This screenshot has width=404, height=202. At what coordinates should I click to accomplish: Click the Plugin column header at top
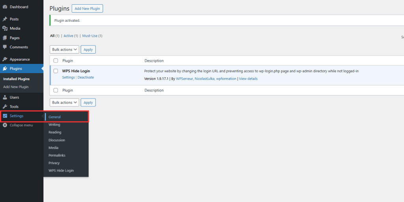[67, 61]
